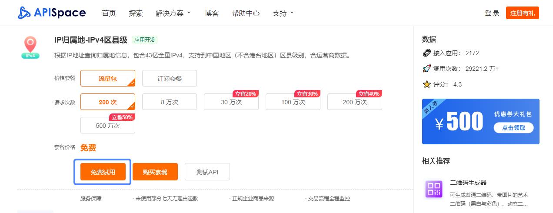Click the 正规企业商品来源 guarantee text
553x213 pixels.
pos(252,198)
